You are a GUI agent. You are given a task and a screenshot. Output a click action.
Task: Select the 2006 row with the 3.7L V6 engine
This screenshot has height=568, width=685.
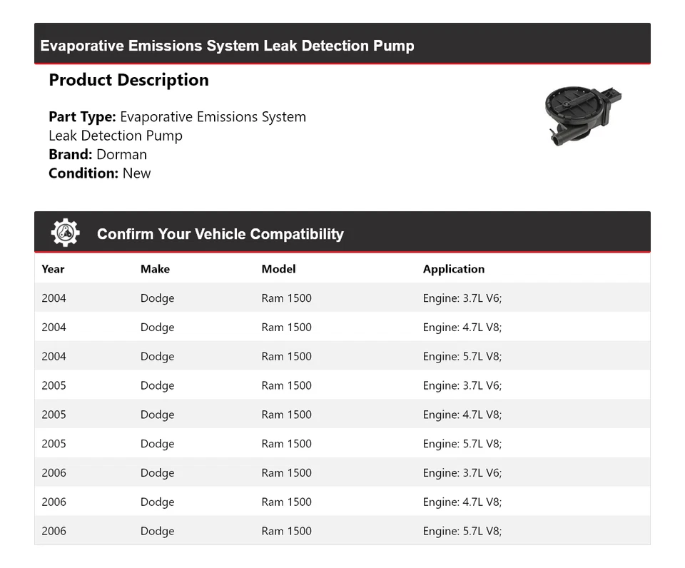click(x=342, y=473)
